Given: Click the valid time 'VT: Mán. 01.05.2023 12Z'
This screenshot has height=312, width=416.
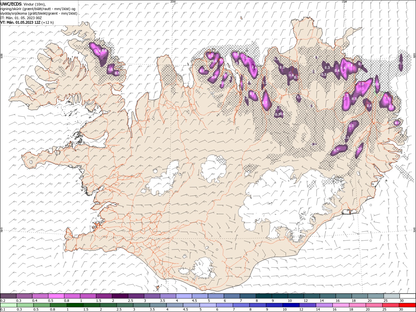Looking at the screenshot, I should pyautogui.click(x=20, y=22).
